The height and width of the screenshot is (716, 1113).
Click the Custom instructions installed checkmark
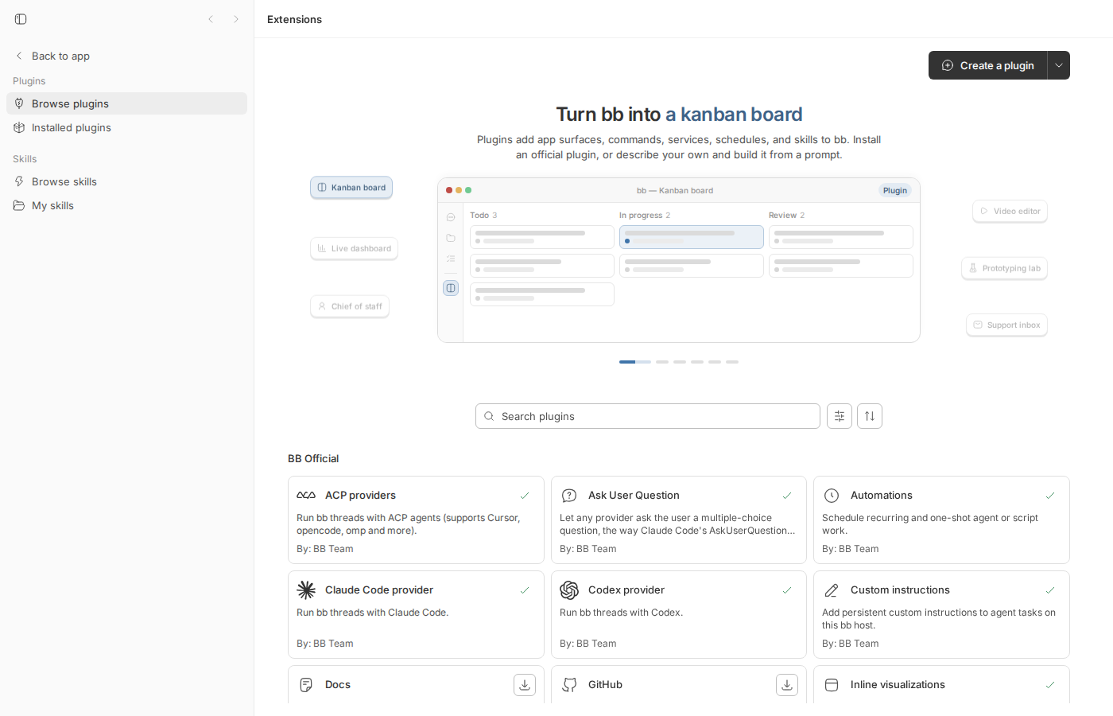tap(1050, 590)
